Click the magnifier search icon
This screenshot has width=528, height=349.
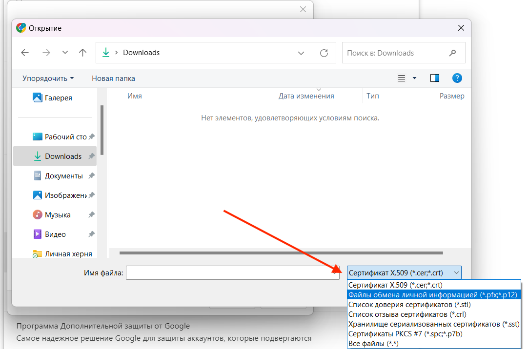coord(452,53)
